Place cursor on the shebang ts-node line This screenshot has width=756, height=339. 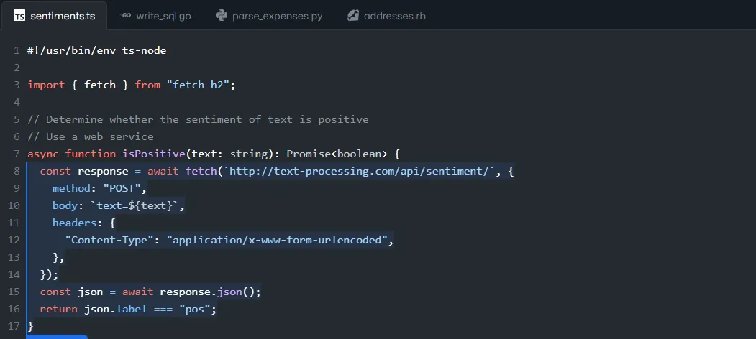click(97, 50)
